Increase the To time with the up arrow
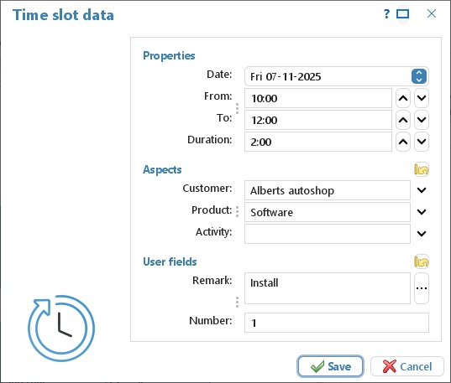The image size is (451, 383). 403,120
